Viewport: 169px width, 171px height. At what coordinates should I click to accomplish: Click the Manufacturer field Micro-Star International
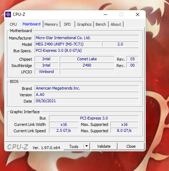coord(87,38)
